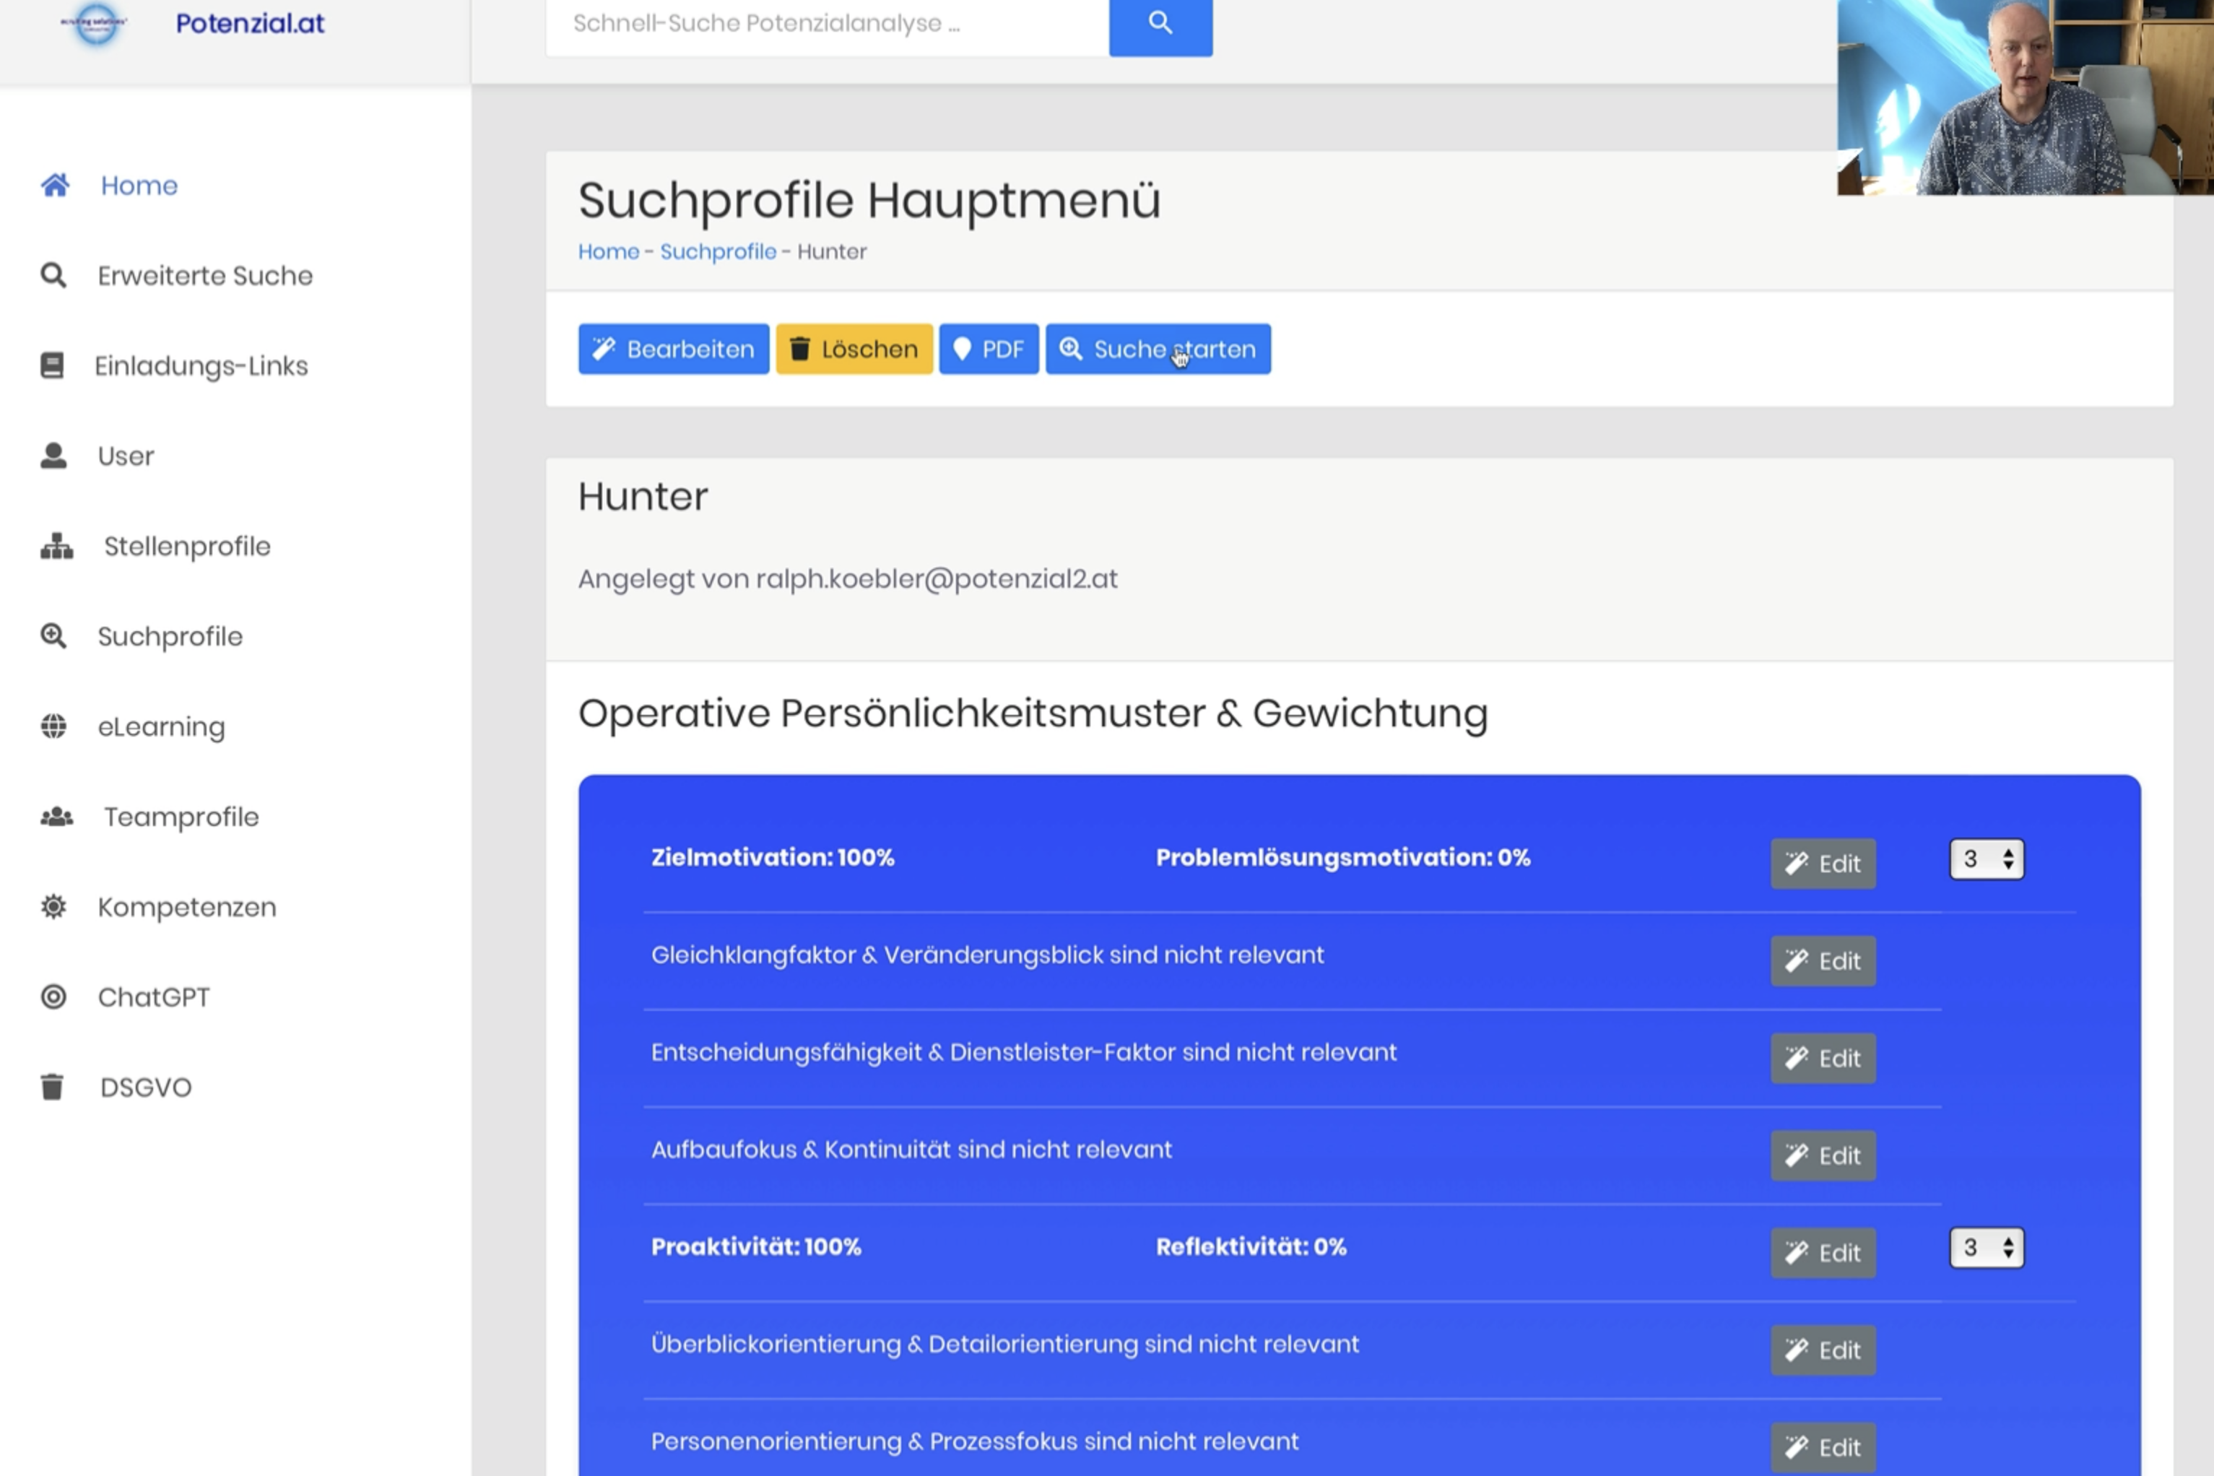Edit Gleichklangfaktor & Veränderungsblick row
This screenshot has width=2214, height=1476.
click(x=1823, y=961)
